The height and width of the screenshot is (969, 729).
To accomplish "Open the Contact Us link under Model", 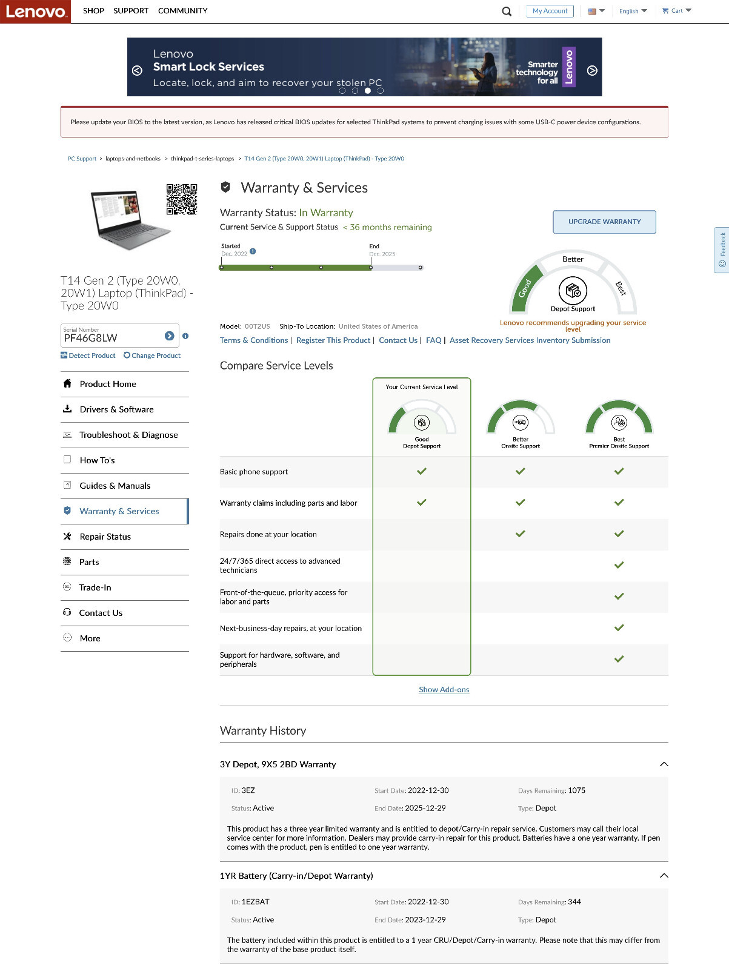I will point(398,340).
